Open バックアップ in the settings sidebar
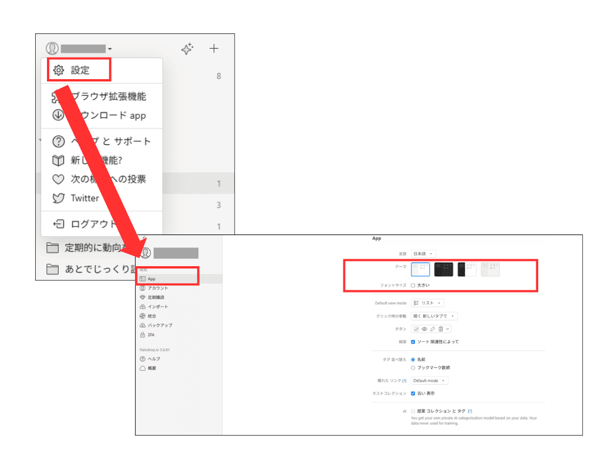601x469 pixels. (x=160, y=325)
